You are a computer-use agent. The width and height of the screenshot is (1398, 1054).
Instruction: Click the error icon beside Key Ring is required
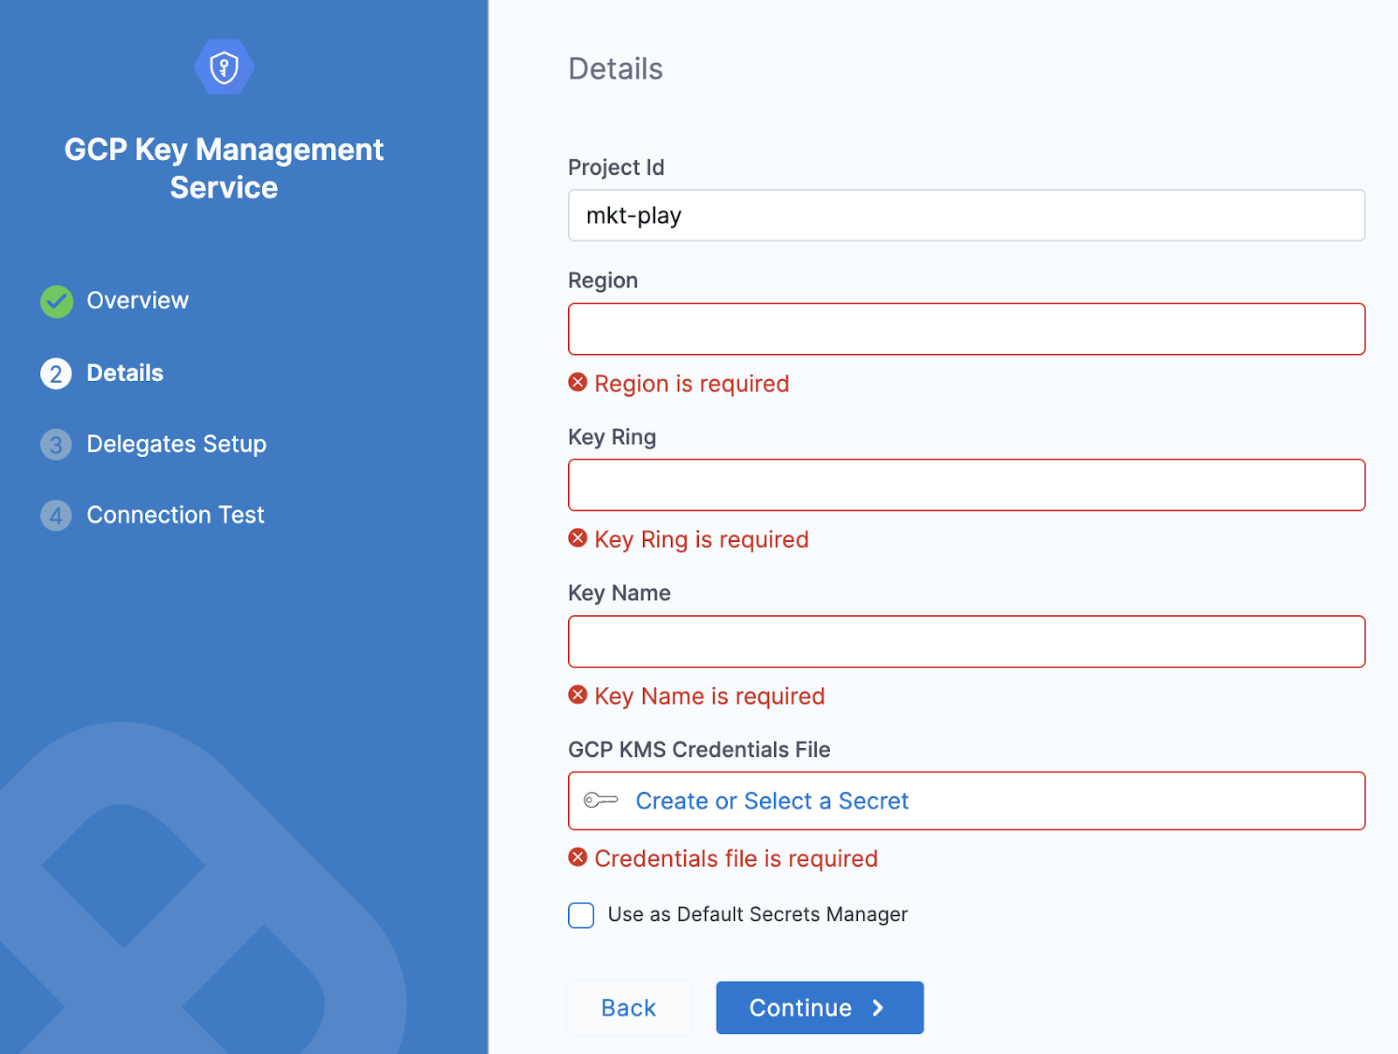point(577,538)
